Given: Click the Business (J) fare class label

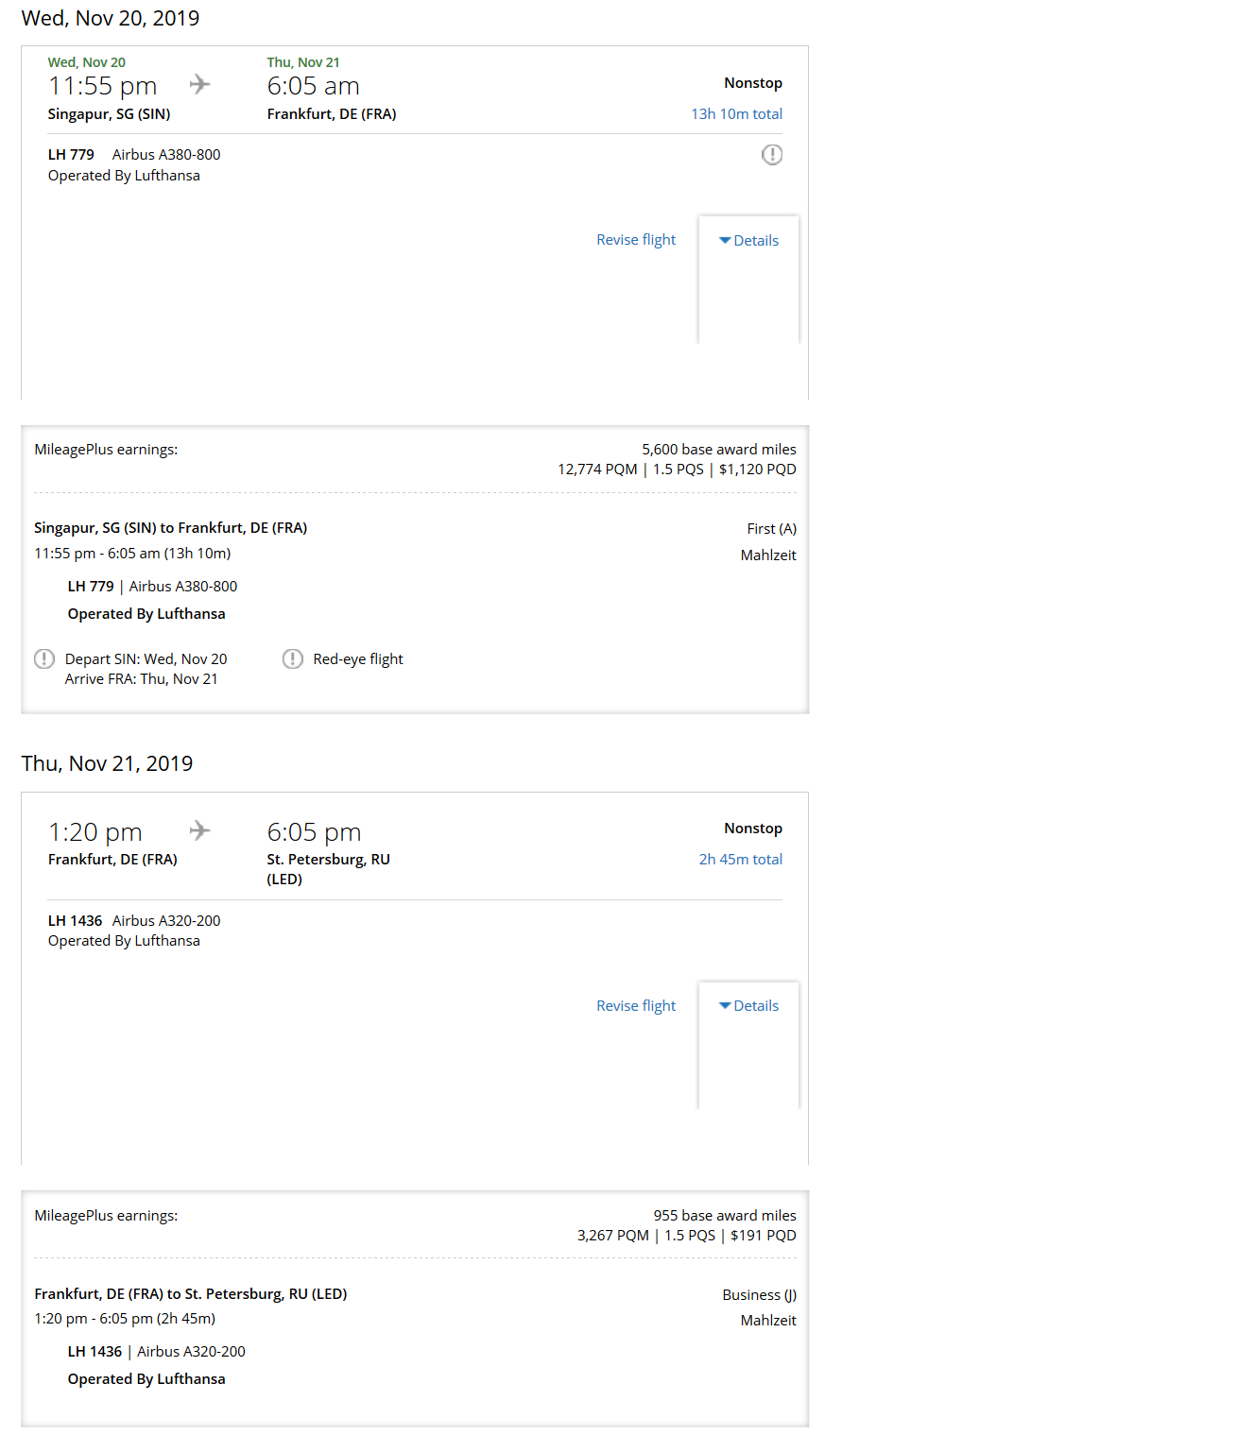Looking at the screenshot, I should (759, 1295).
